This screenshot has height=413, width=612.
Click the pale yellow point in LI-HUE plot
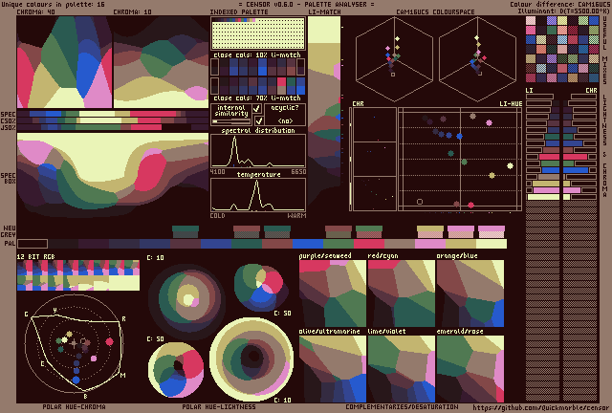[510, 166]
